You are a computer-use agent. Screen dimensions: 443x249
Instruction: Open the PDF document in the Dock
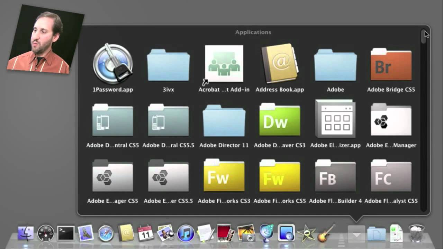396,233
